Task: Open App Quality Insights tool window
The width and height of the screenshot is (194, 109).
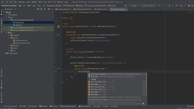Action: tap(68, 106)
